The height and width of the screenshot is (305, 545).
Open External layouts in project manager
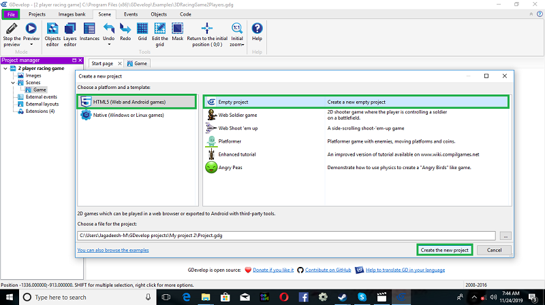pyautogui.click(x=42, y=104)
